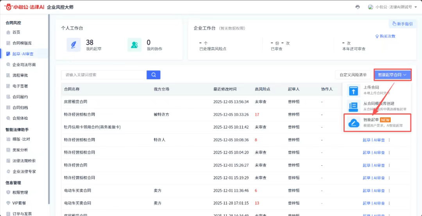Select 企业司法尽调 in the sidebar
422x216 pixels.
coord(24,65)
